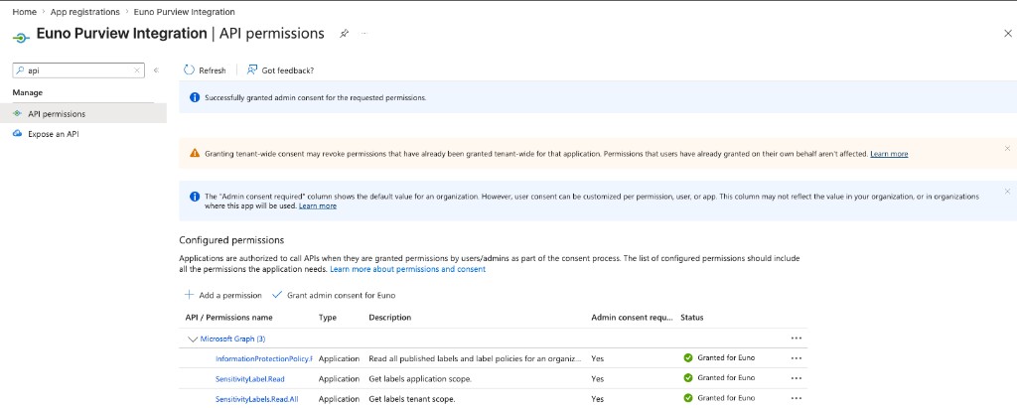Viewport: 1017px width, 408px height.
Task: Clear the 'api' search box text
Action: [x=137, y=70]
